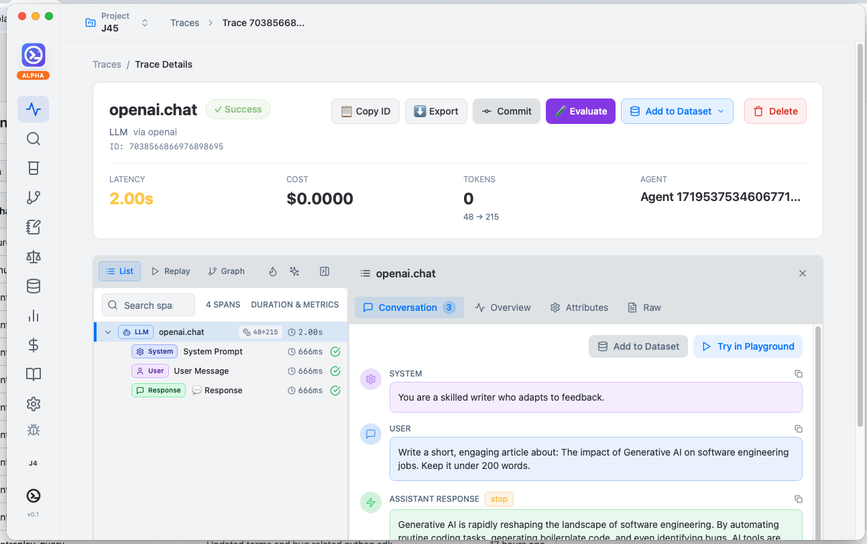867x544 pixels.
Task: Click Try in Playground button
Action: tap(748, 346)
